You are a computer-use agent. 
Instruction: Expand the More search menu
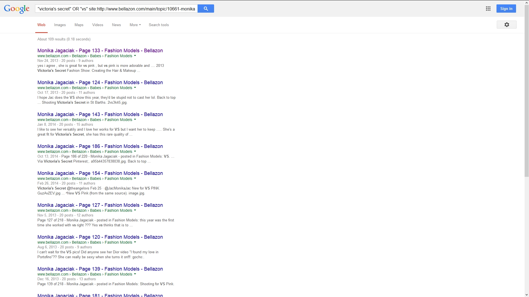click(x=135, y=25)
